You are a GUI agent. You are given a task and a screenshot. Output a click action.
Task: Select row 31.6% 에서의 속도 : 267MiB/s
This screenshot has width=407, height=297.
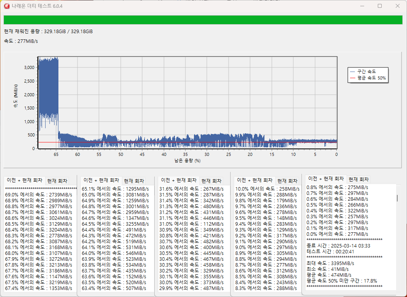point(192,189)
